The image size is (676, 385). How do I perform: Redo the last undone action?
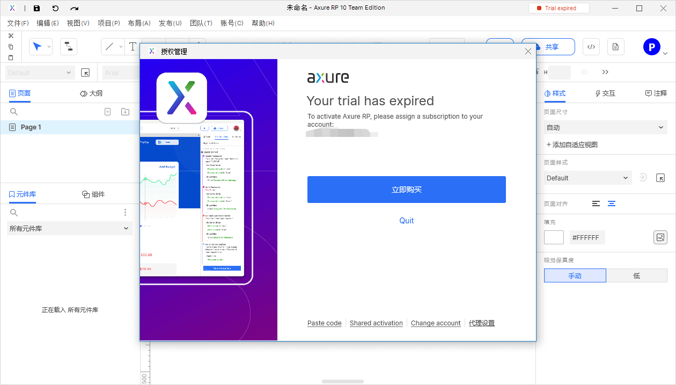(x=75, y=8)
